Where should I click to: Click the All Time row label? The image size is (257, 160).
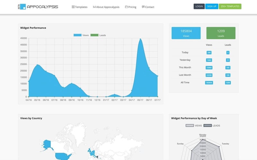(x=185, y=83)
